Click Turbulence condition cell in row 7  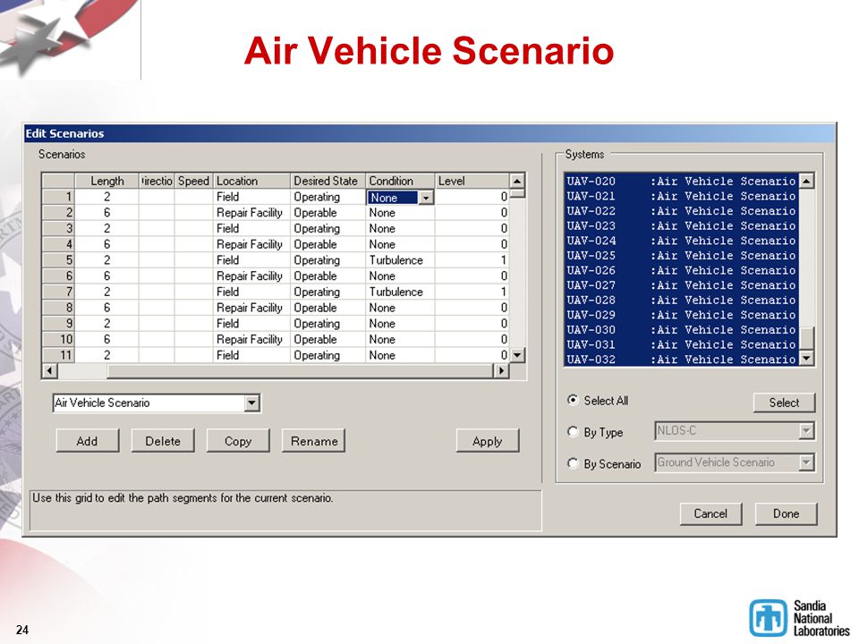(x=400, y=292)
